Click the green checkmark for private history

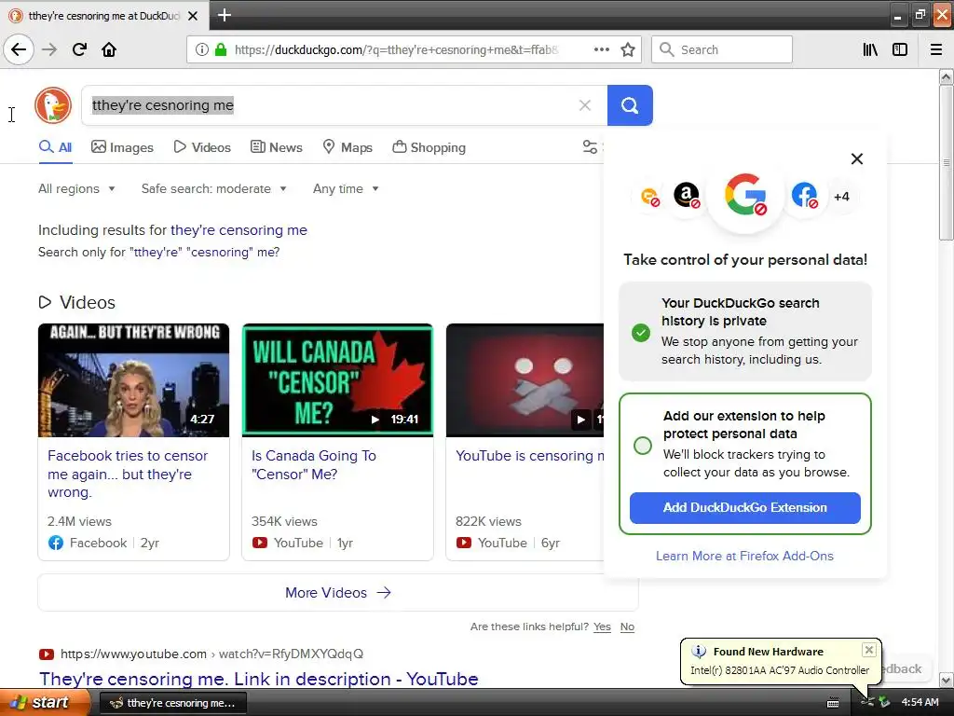[641, 333]
